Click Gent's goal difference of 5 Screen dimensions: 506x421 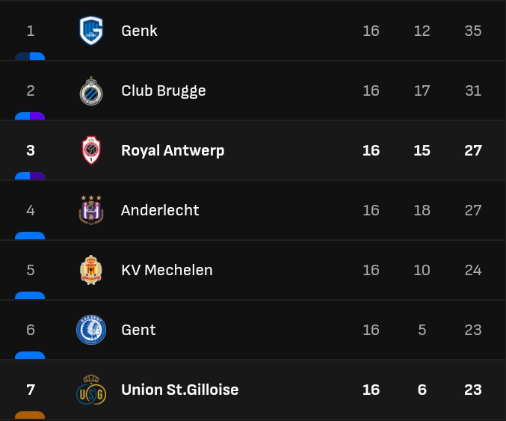pyautogui.click(x=422, y=330)
